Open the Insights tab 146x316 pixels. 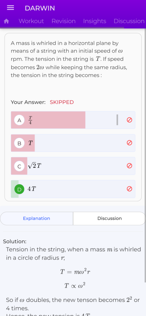94,21
